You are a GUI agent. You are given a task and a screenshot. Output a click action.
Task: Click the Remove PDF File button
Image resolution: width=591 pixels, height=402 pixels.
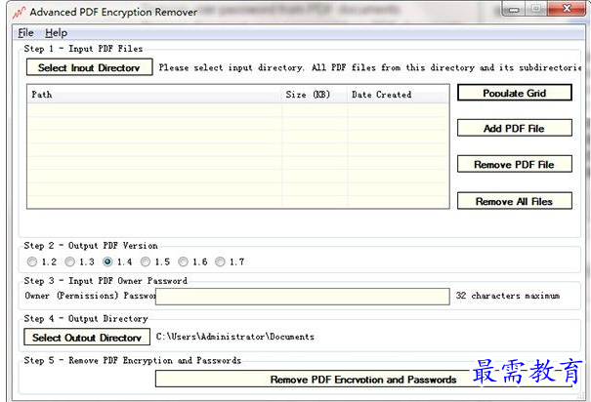pyautogui.click(x=515, y=164)
